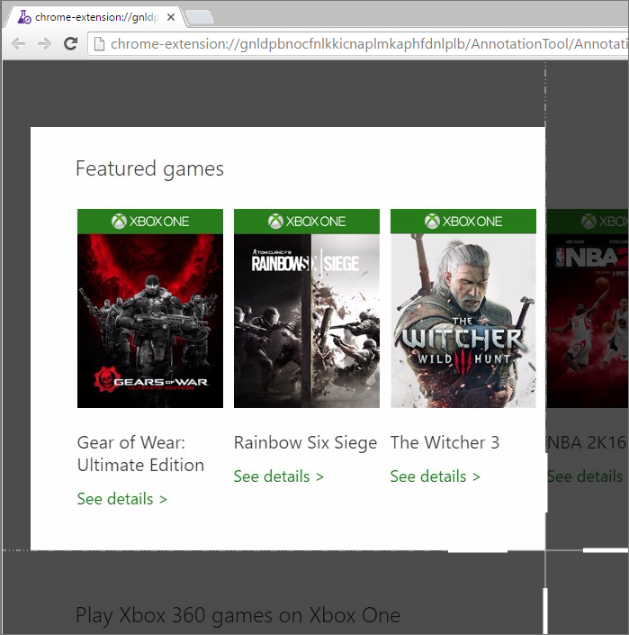
Task: Open The Witcher Wild Hunt cover thumbnail
Action: [463, 321]
